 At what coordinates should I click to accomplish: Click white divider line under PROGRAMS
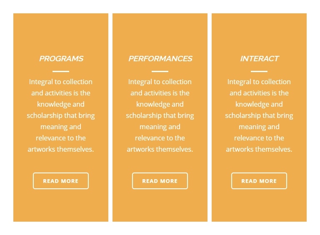61,71
